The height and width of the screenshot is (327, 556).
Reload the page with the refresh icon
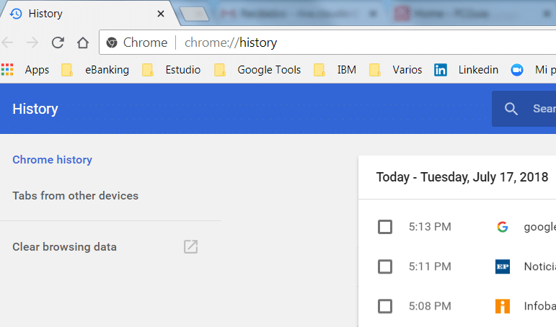pos(58,42)
